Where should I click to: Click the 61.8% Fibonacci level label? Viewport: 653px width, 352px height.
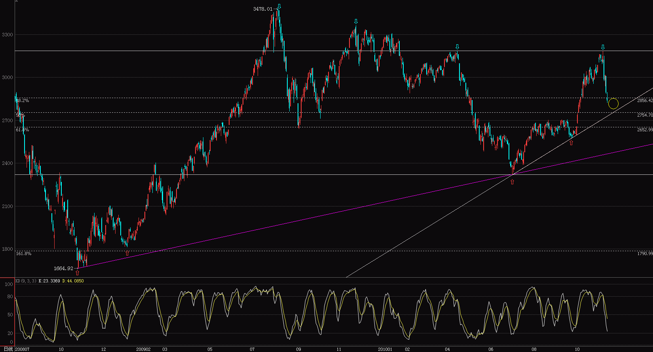[x=23, y=130]
